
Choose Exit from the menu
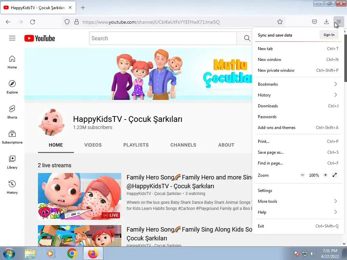point(298,226)
